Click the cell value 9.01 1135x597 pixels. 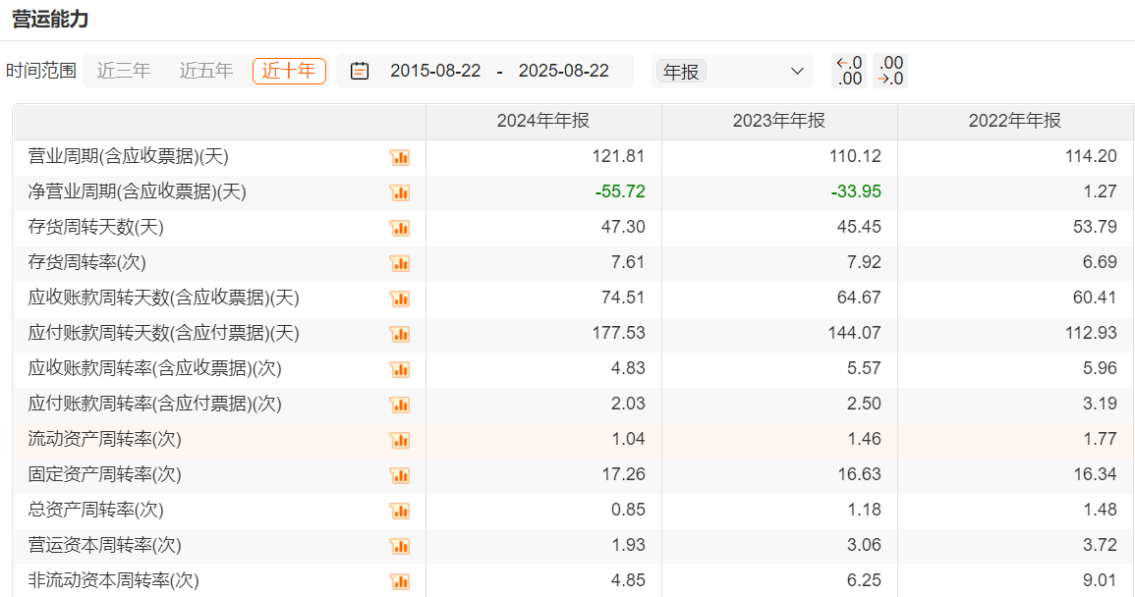(1100, 580)
